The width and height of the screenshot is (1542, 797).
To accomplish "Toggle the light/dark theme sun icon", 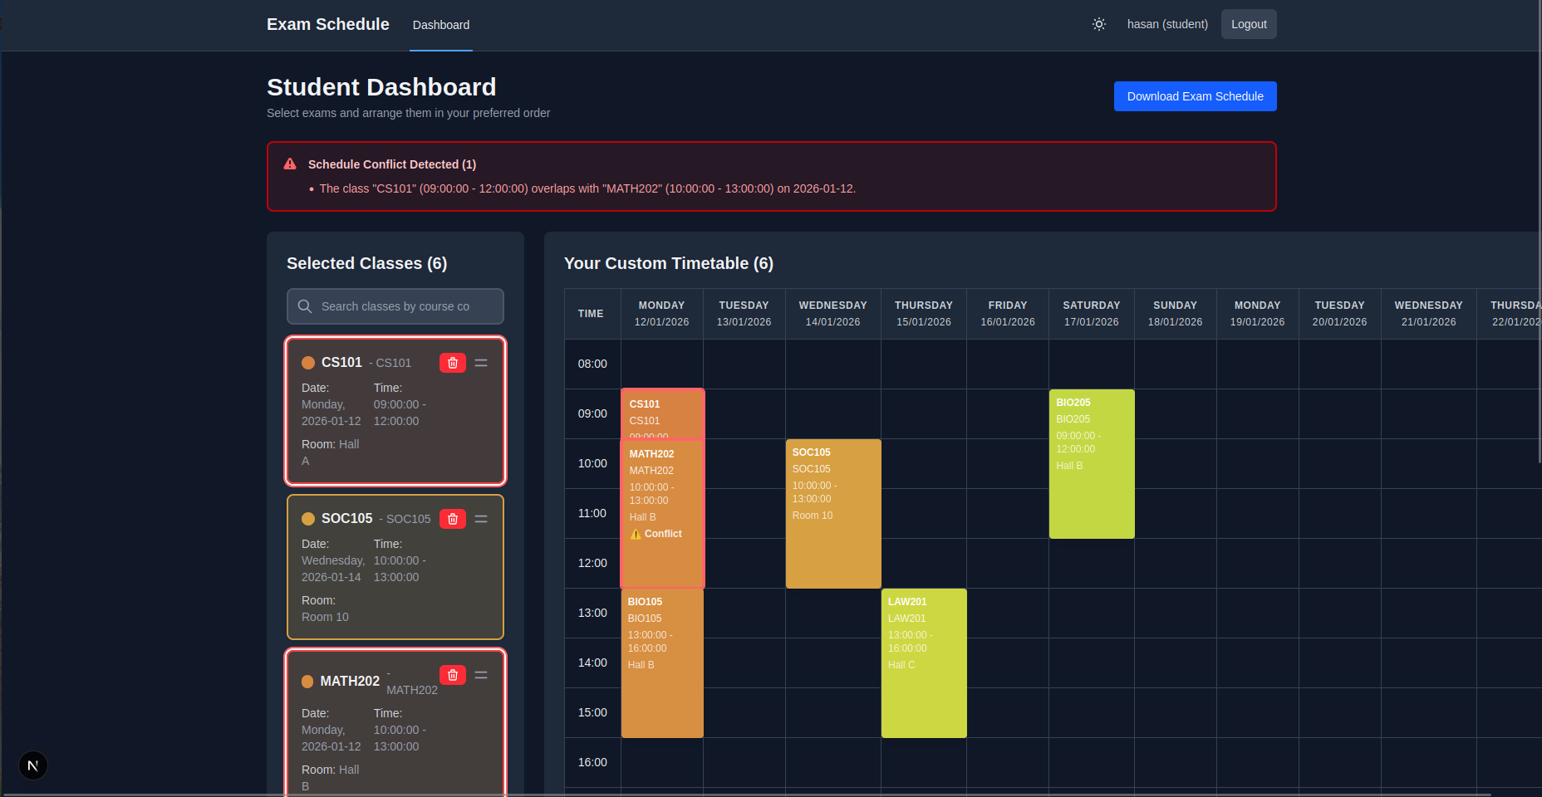I will point(1098,24).
